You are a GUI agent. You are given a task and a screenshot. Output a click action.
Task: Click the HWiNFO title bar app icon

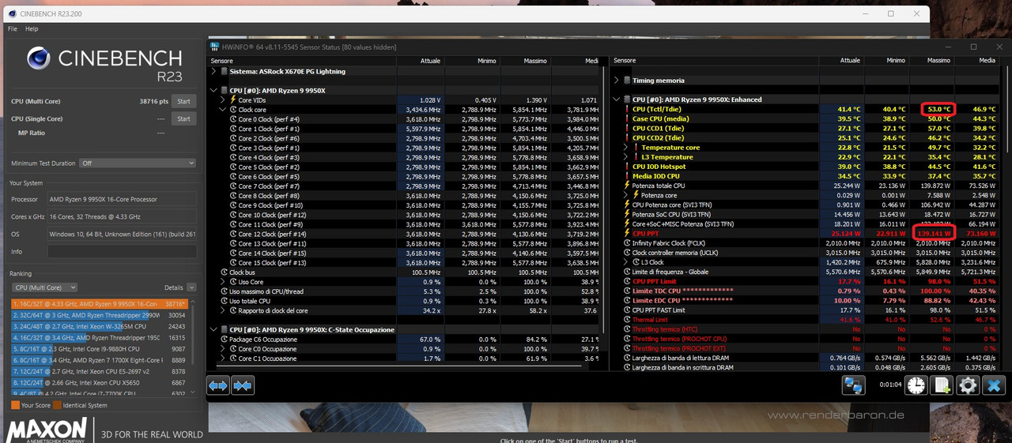point(216,47)
